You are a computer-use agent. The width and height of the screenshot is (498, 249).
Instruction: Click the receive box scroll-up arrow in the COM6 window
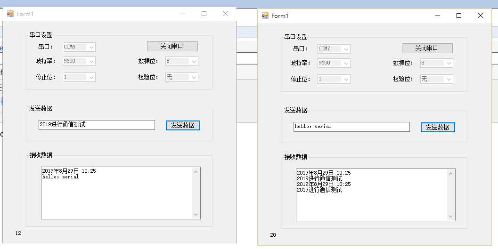click(x=196, y=172)
